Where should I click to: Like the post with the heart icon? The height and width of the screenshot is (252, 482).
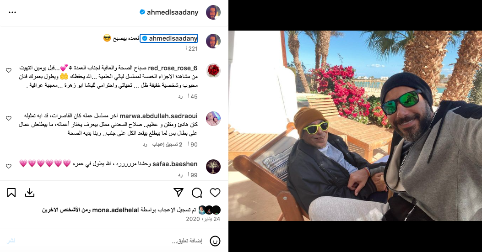tap(215, 193)
